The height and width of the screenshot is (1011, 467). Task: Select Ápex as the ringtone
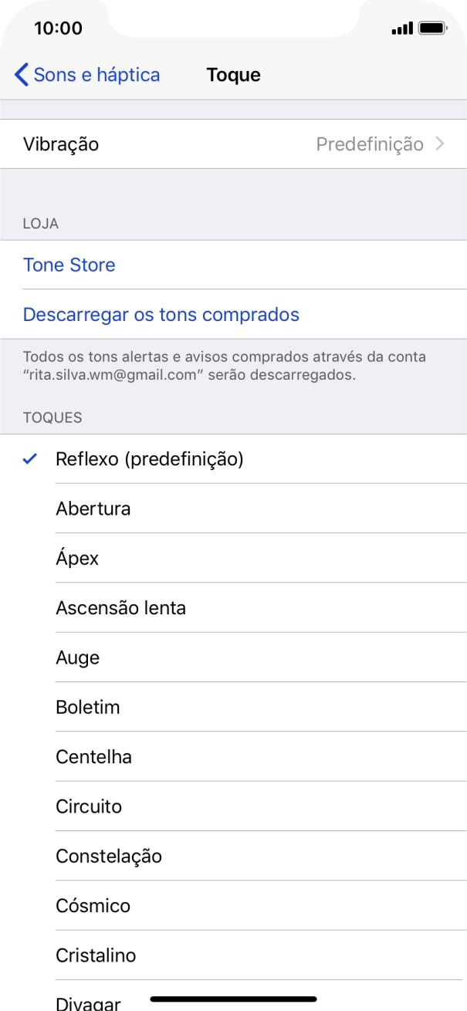click(x=77, y=557)
